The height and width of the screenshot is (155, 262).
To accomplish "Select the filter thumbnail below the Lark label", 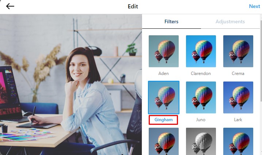I will pyautogui.click(x=238, y=141).
